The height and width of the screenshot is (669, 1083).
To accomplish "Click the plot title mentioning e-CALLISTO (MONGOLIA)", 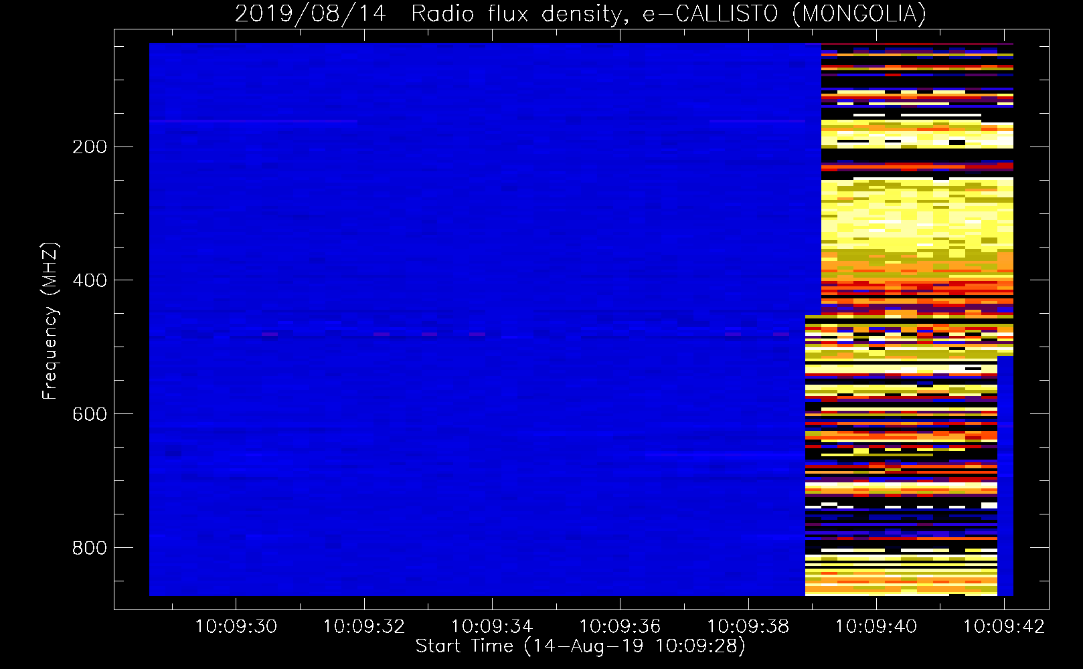I will 580,13.
